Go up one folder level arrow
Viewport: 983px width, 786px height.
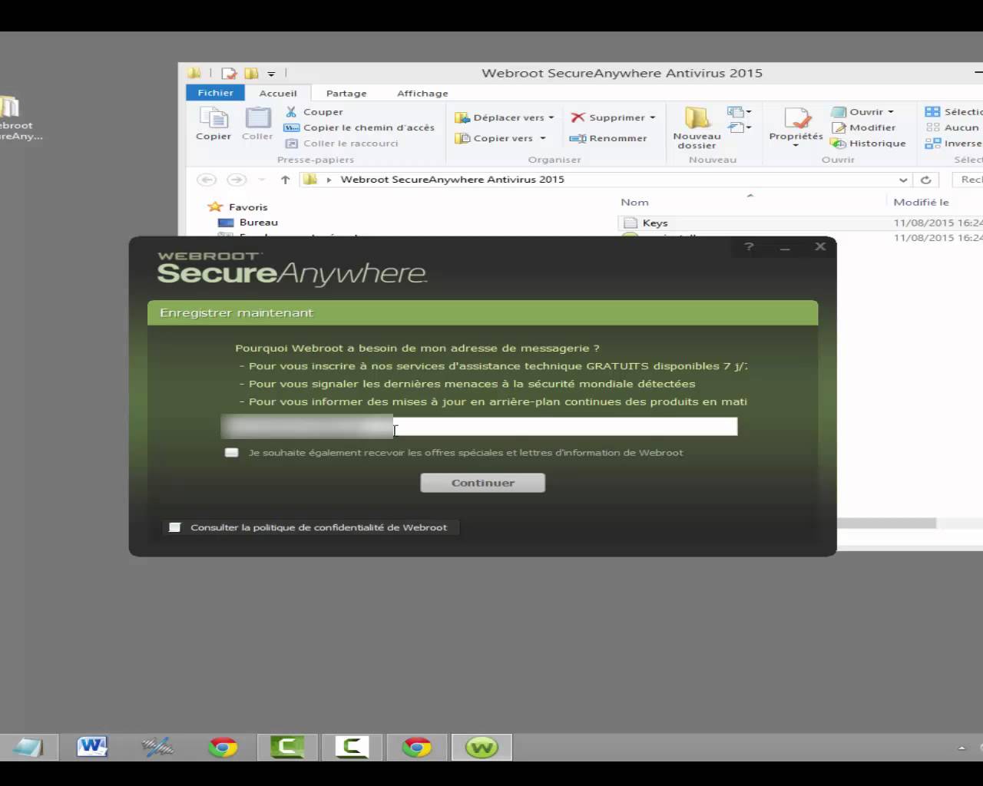[285, 180]
